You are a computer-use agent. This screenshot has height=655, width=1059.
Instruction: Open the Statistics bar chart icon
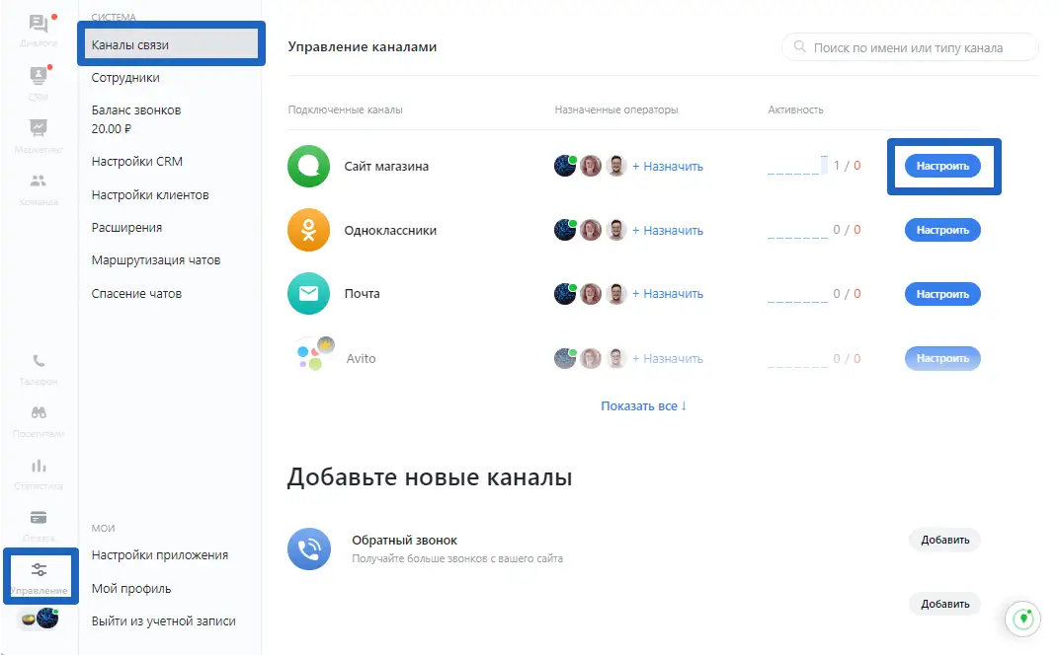pos(39,466)
